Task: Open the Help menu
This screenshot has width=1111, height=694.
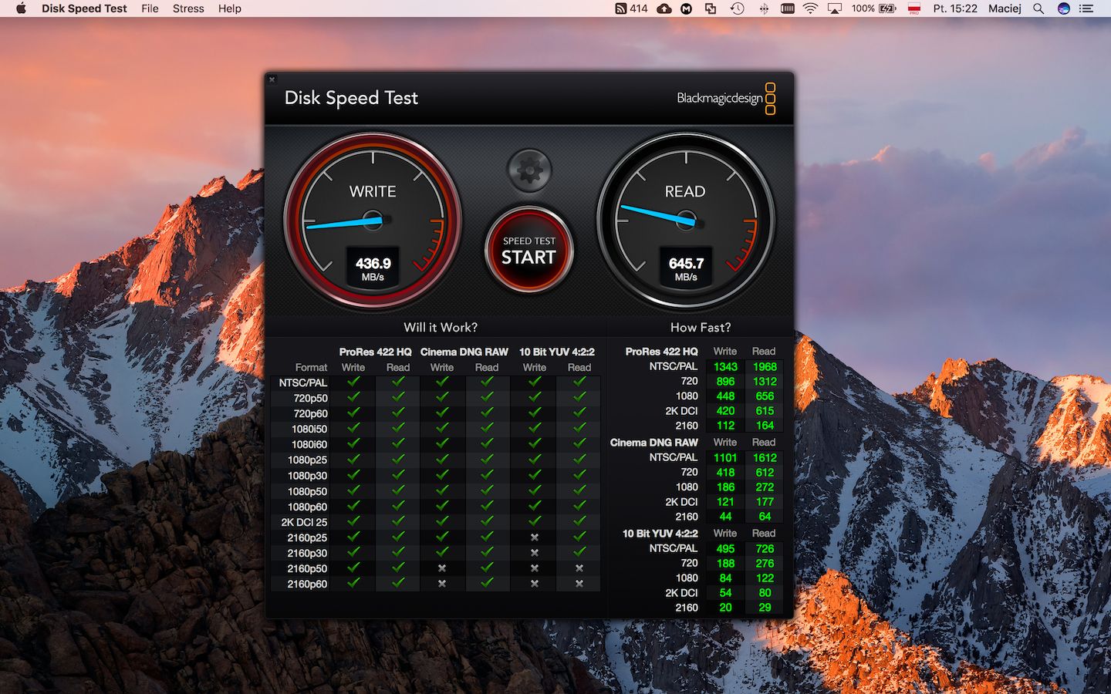Action: [x=229, y=8]
